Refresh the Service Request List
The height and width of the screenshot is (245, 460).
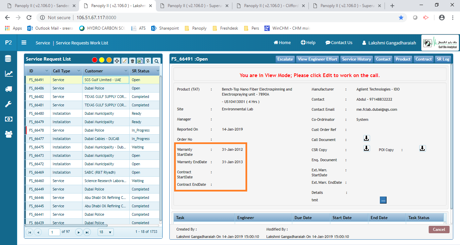(147, 61)
